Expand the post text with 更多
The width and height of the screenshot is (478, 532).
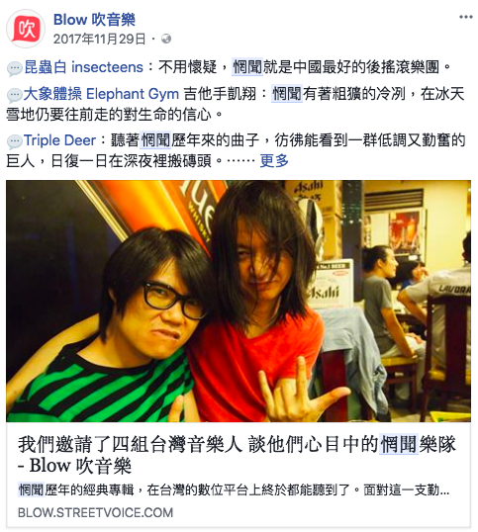point(274,160)
